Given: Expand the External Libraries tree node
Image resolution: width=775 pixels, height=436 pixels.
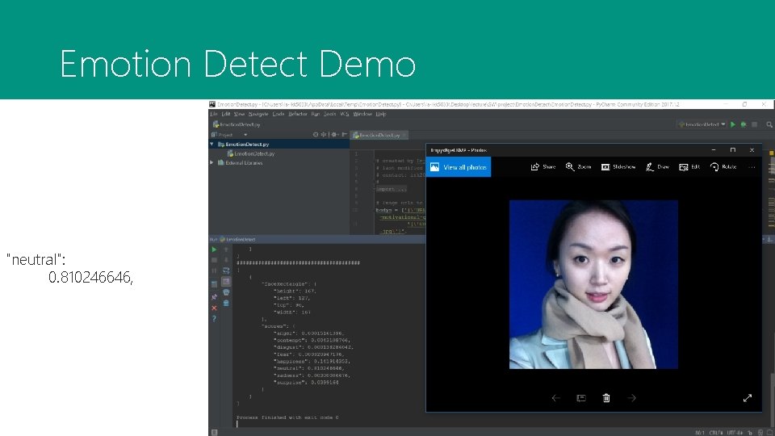Looking at the screenshot, I should point(212,162).
